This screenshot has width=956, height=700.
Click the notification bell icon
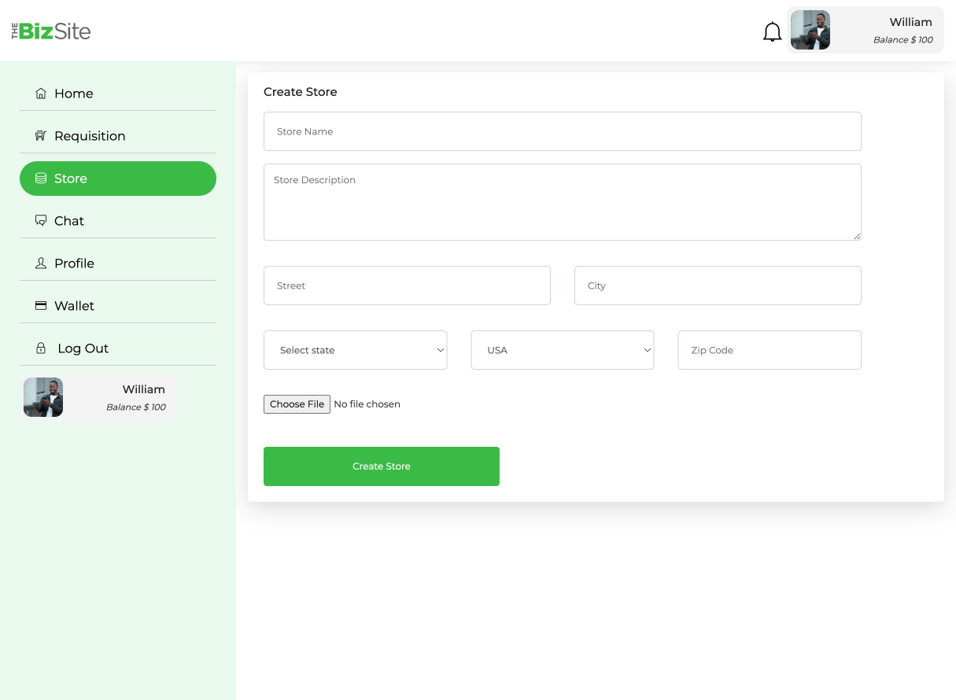coord(772,32)
